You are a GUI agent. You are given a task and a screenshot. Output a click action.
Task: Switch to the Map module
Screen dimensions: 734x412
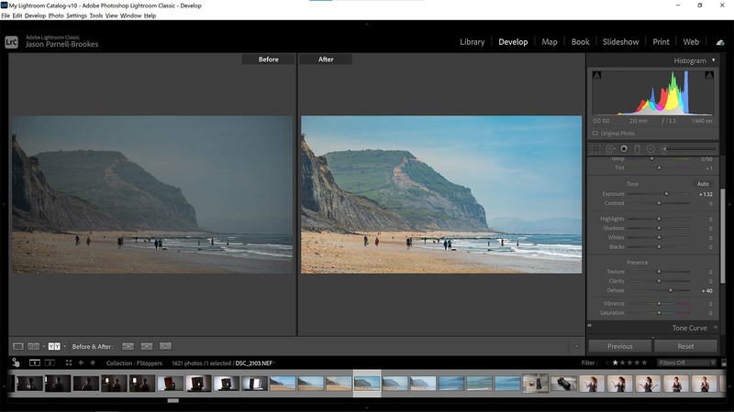(x=549, y=42)
